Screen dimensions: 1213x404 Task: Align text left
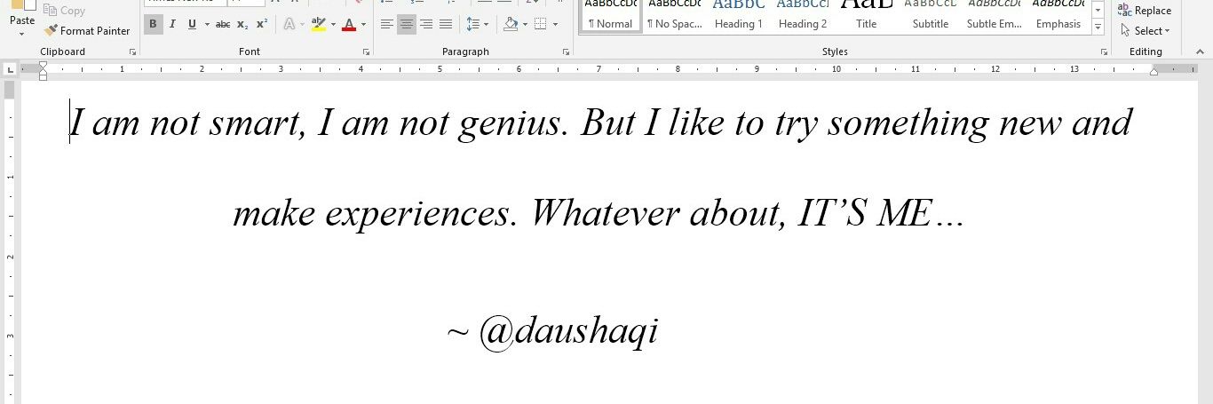pyautogui.click(x=387, y=24)
